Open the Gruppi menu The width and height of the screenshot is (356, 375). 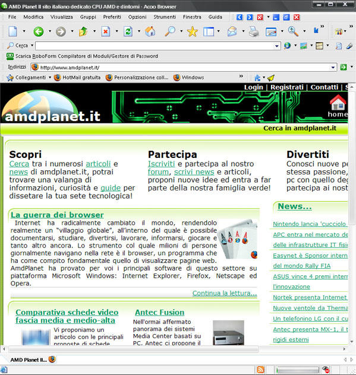(x=88, y=17)
